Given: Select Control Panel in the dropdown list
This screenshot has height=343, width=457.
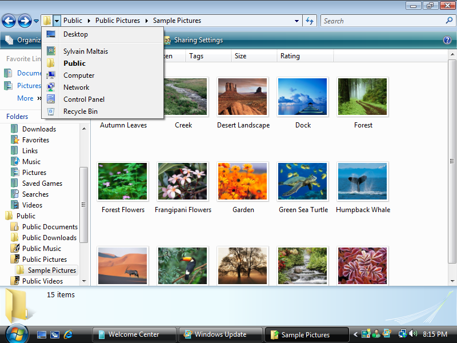Looking at the screenshot, I should coord(83,99).
